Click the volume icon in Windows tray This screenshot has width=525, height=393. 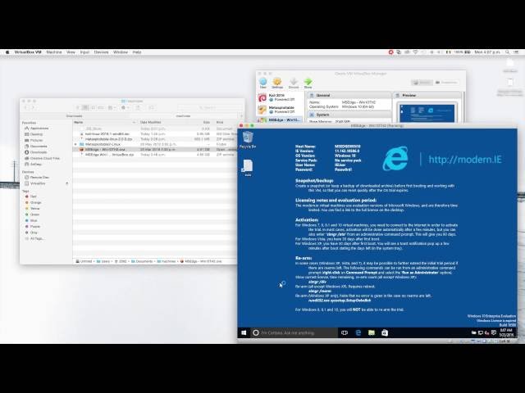(486, 332)
